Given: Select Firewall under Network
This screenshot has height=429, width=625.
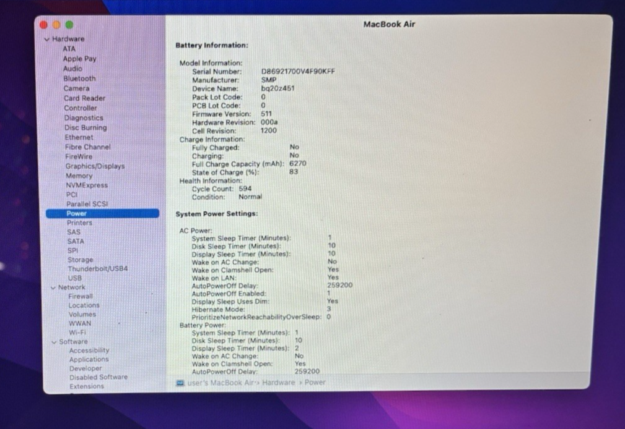Looking at the screenshot, I should [81, 296].
